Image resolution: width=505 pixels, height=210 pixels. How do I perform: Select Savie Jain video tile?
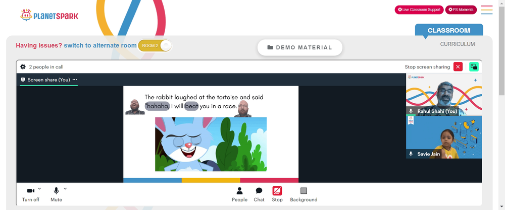(x=444, y=137)
